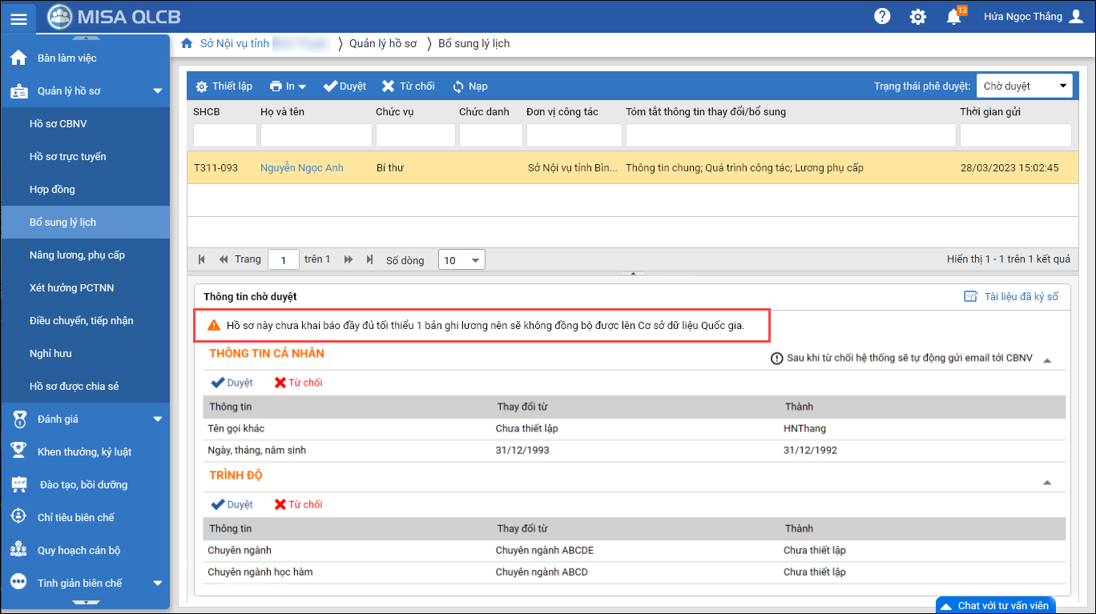
Task: Go to the first page icon
Action: click(x=201, y=259)
